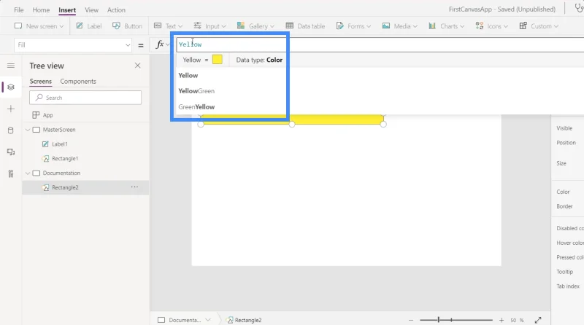Image resolution: width=584 pixels, height=325 pixels.
Task: Collapse the Documentation tree node
Action: [28, 173]
